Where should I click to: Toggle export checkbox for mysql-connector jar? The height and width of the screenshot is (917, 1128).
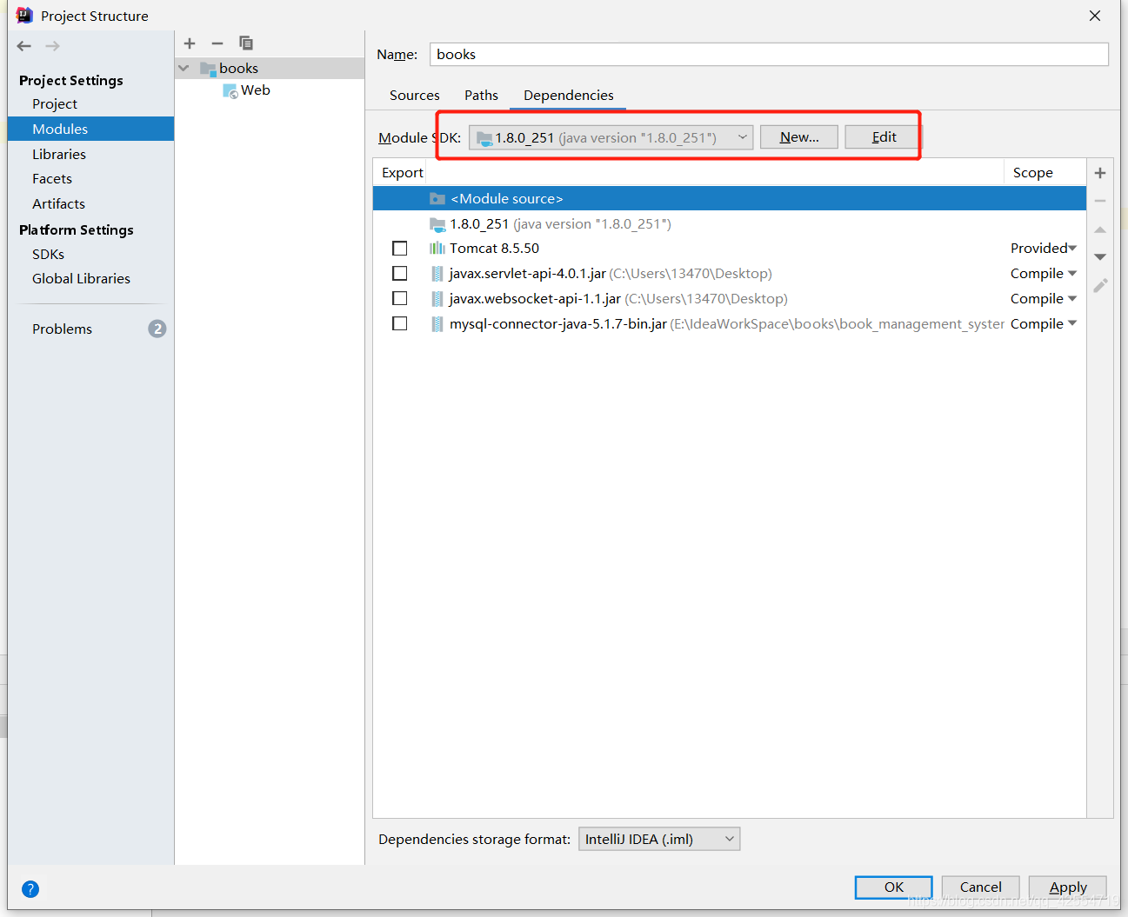tap(400, 324)
